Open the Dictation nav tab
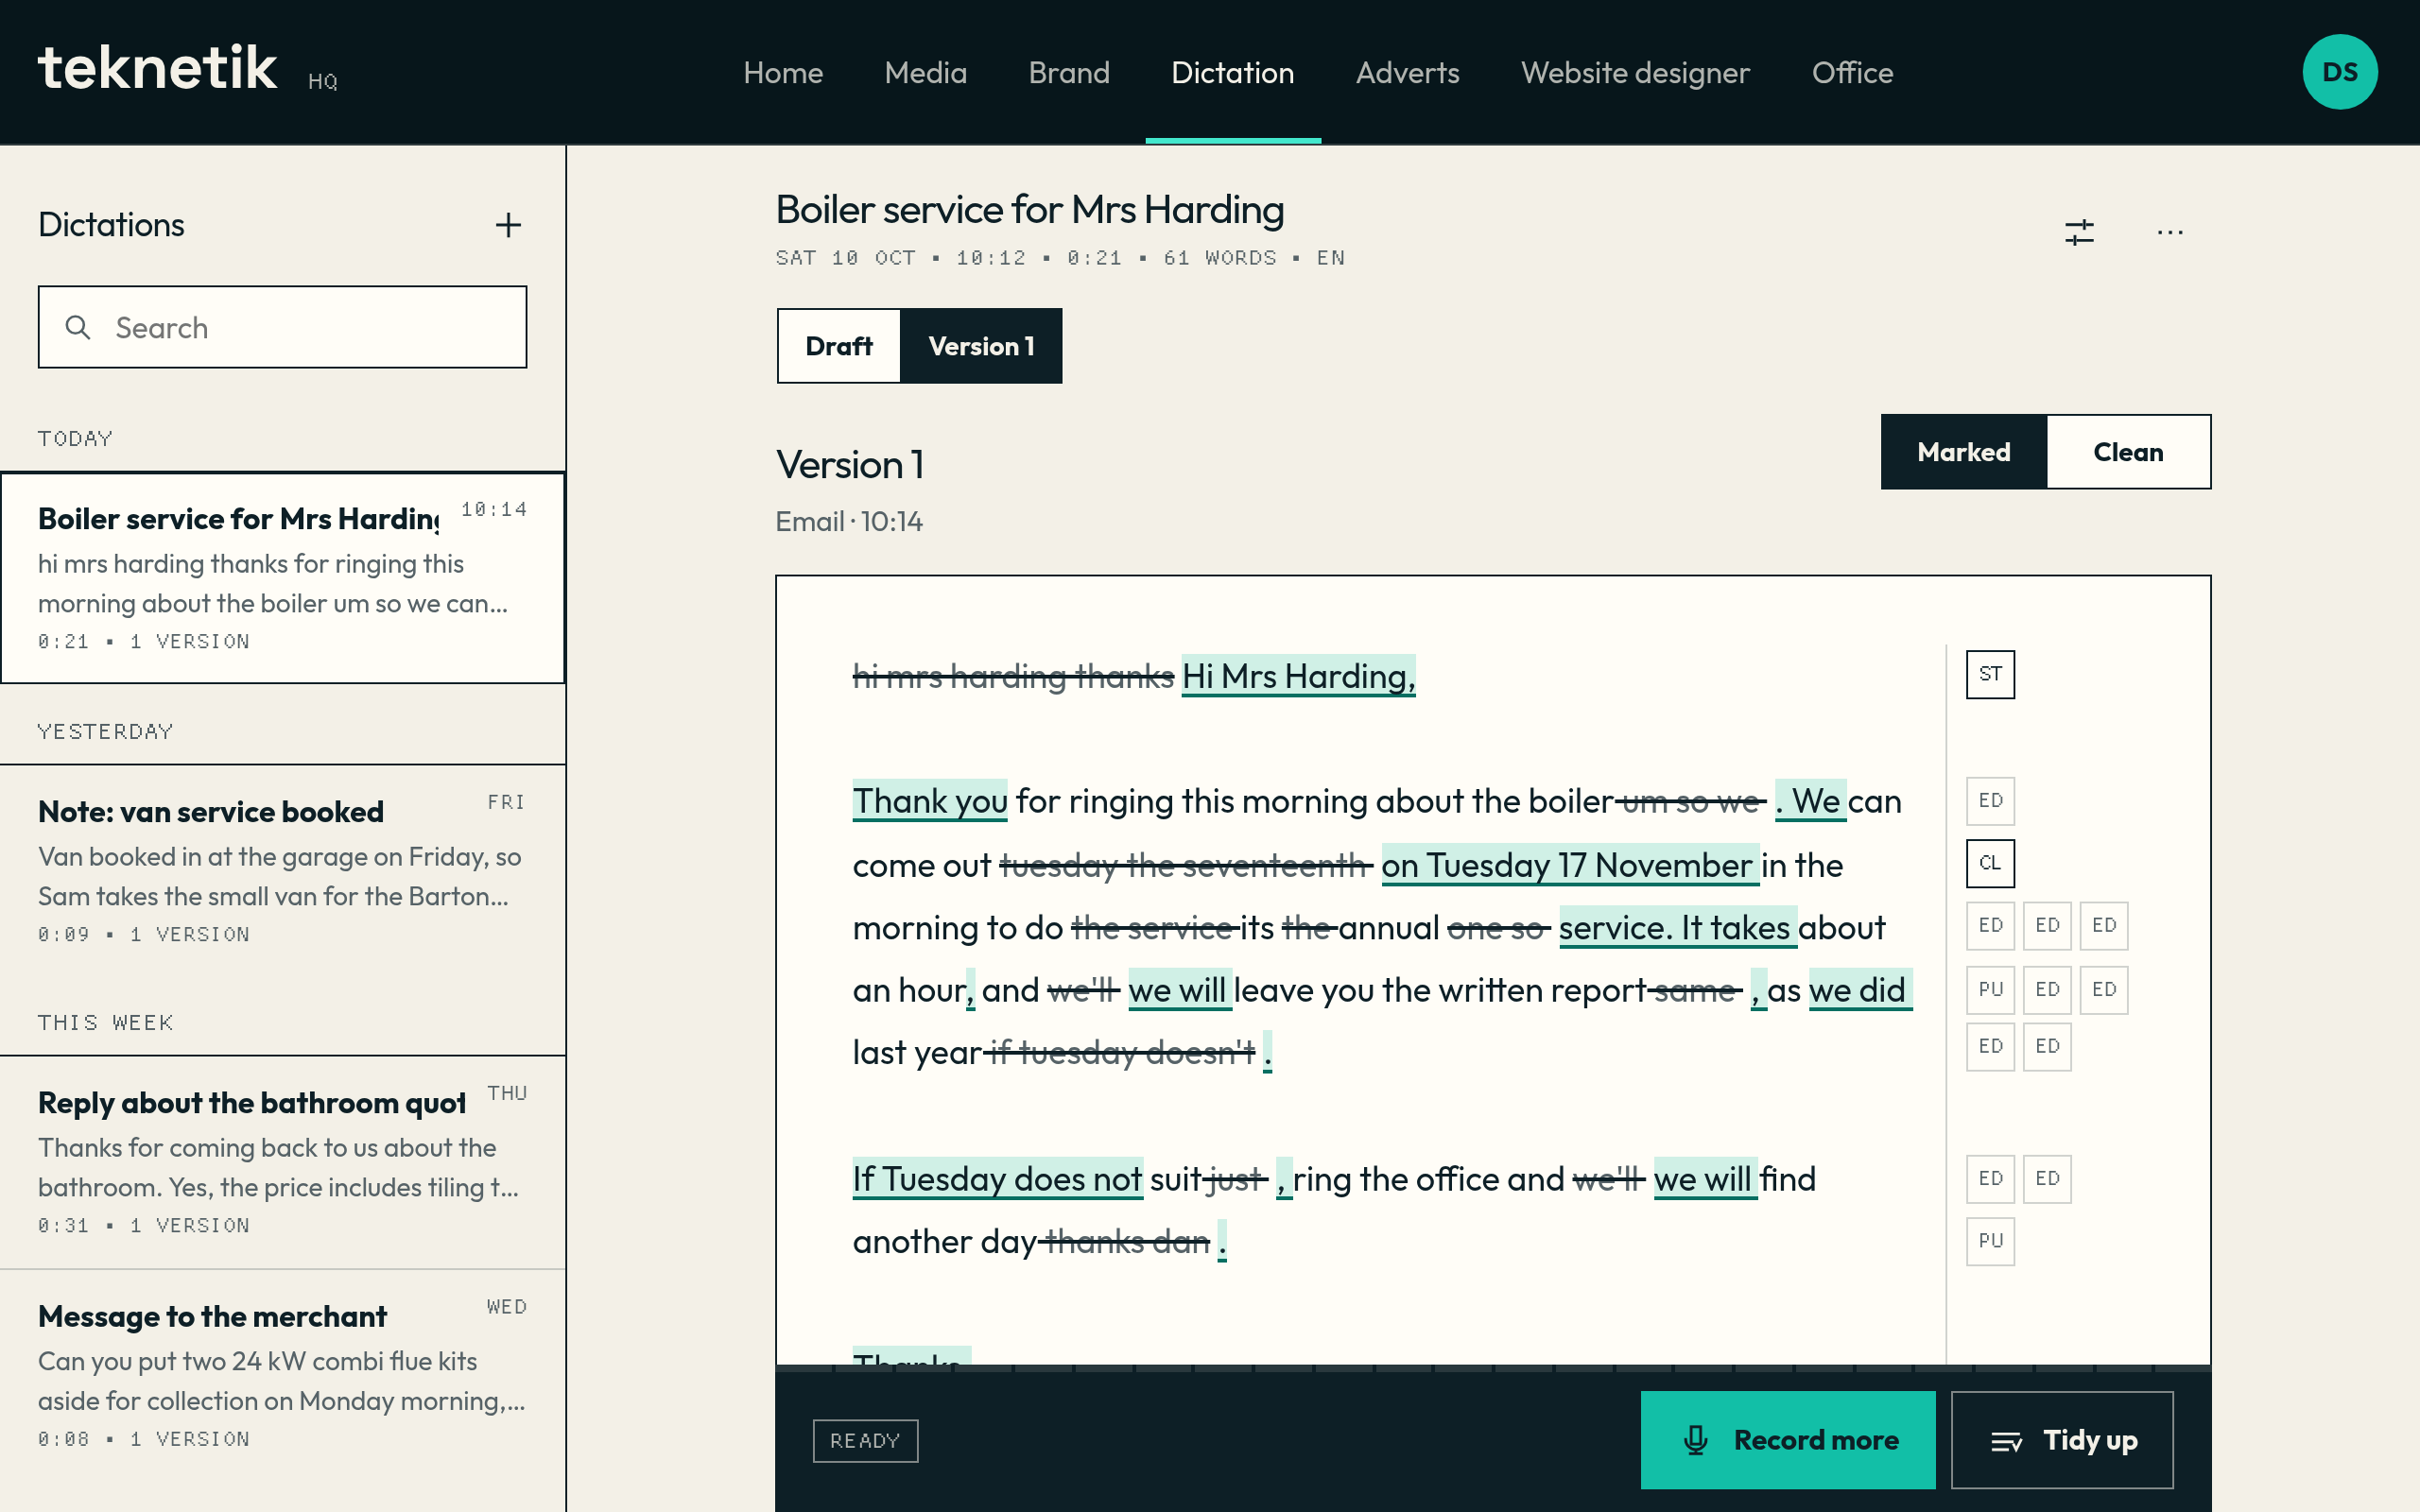 tap(1232, 72)
